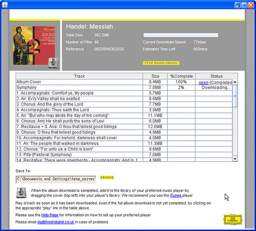Image resolution: width=256 pixels, height=231 pixels.
Task: Click the Messiah album cover thumbnail
Action: [34, 46]
